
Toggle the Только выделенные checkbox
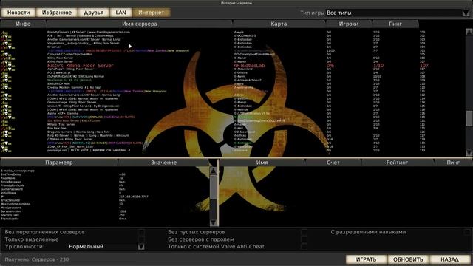[141, 239]
